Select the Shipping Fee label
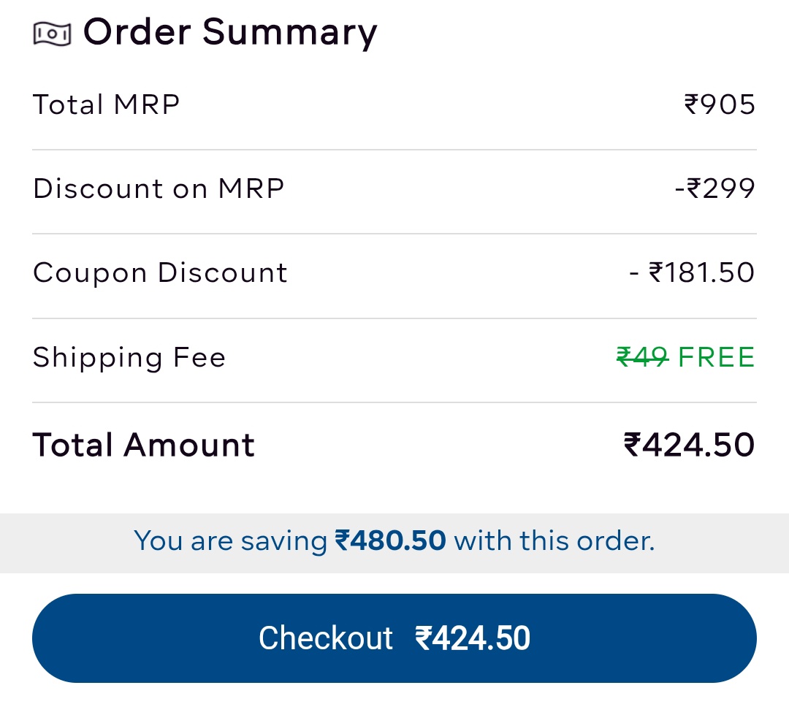789x715 pixels. (129, 357)
